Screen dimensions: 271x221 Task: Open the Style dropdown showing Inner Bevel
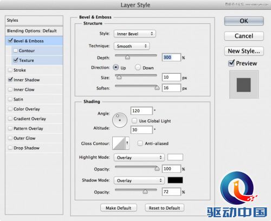[x=135, y=34]
